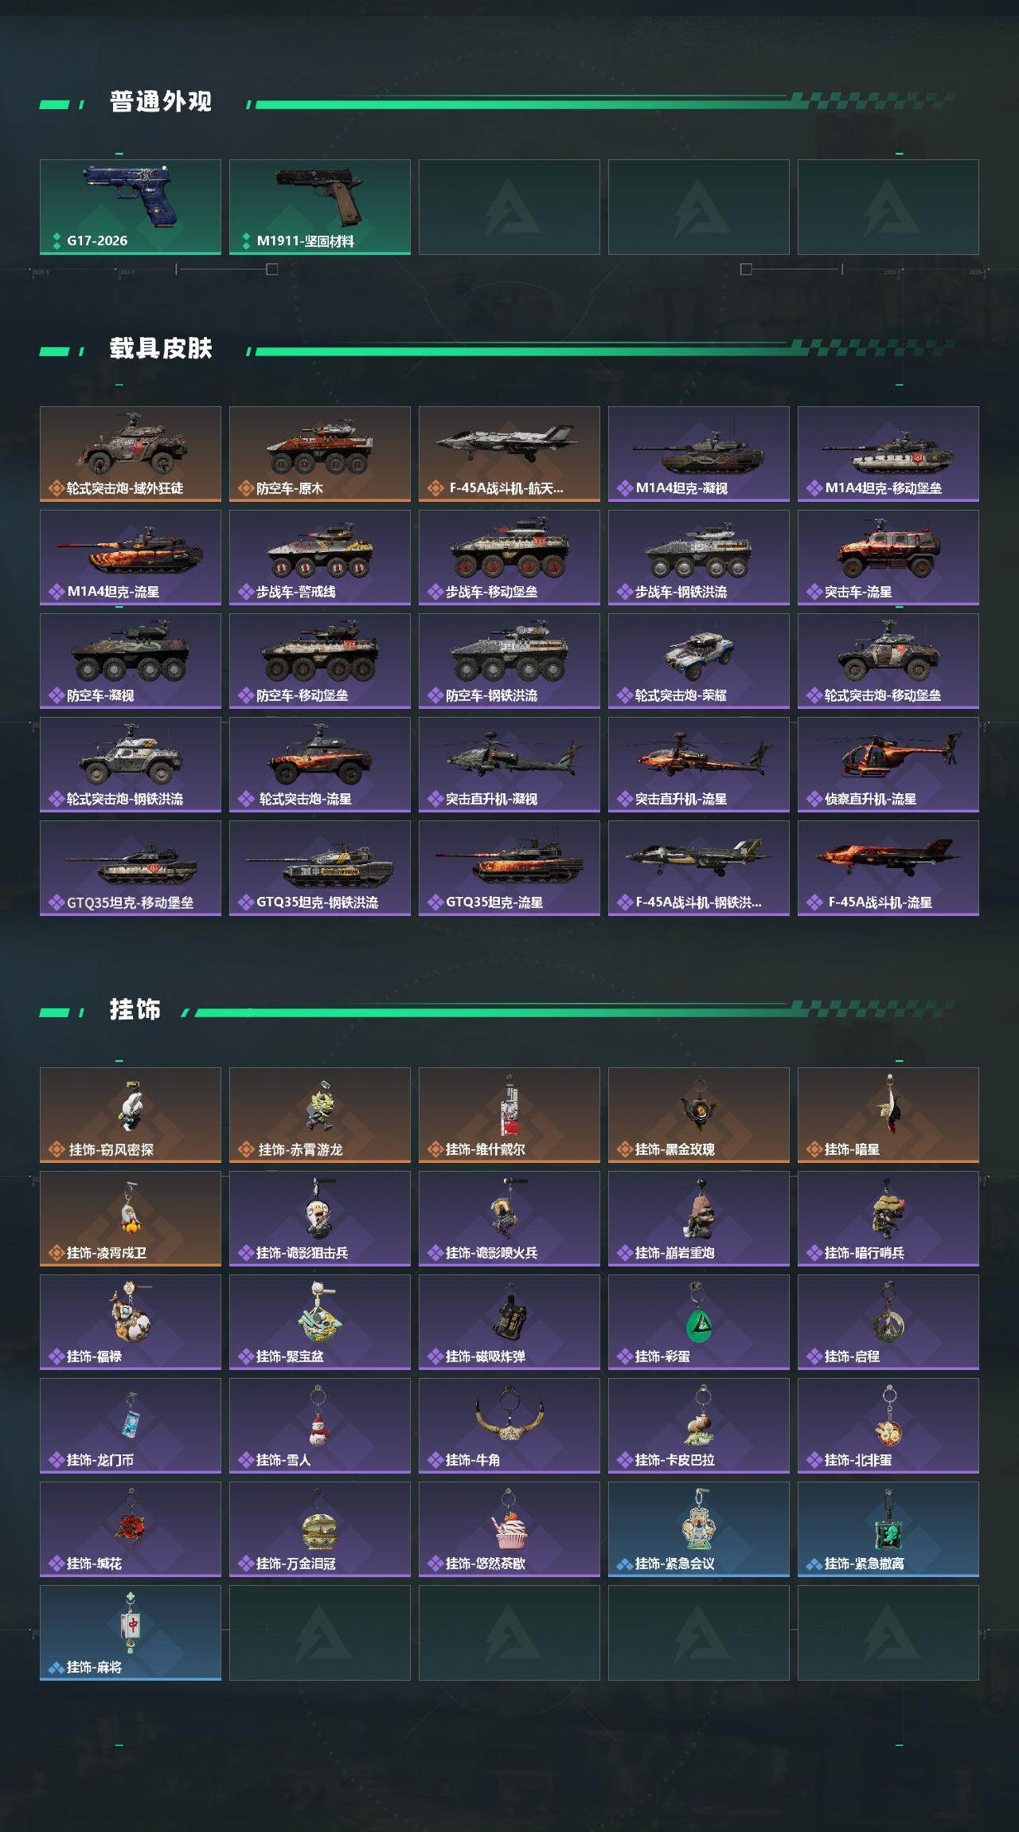Choose the GTQ35坦克-钢铁洪流 tank skin

tap(320, 868)
